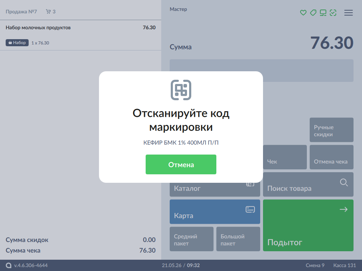Click the Сумма скидок label

[x=27, y=240]
